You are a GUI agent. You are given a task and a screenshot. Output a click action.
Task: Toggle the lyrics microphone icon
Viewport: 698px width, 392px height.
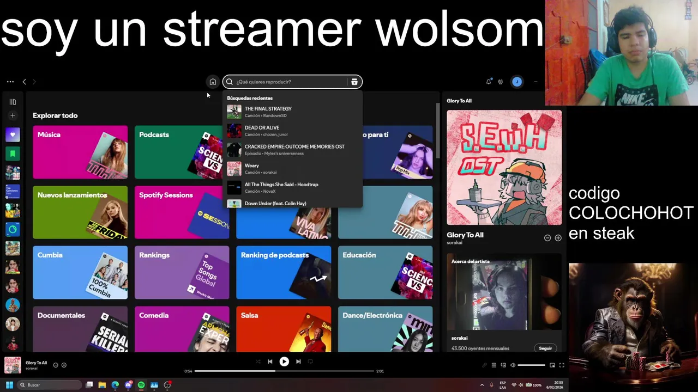[x=484, y=365]
